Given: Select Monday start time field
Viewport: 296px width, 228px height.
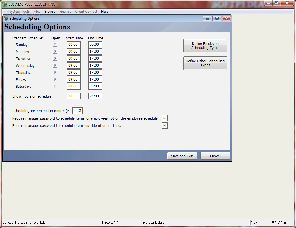Looking at the screenshot, I should coord(74,52).
